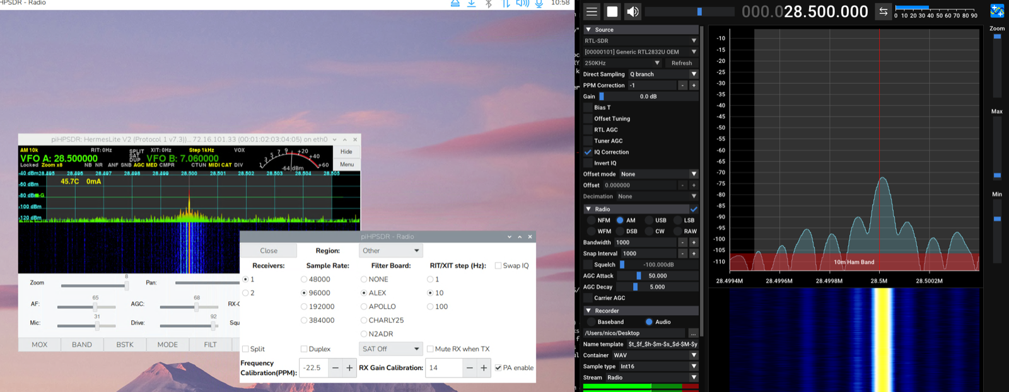Screen dimensions: 1009x392
Task: Click the SDR++ waterfall logo icon
Action: (997, 11)
